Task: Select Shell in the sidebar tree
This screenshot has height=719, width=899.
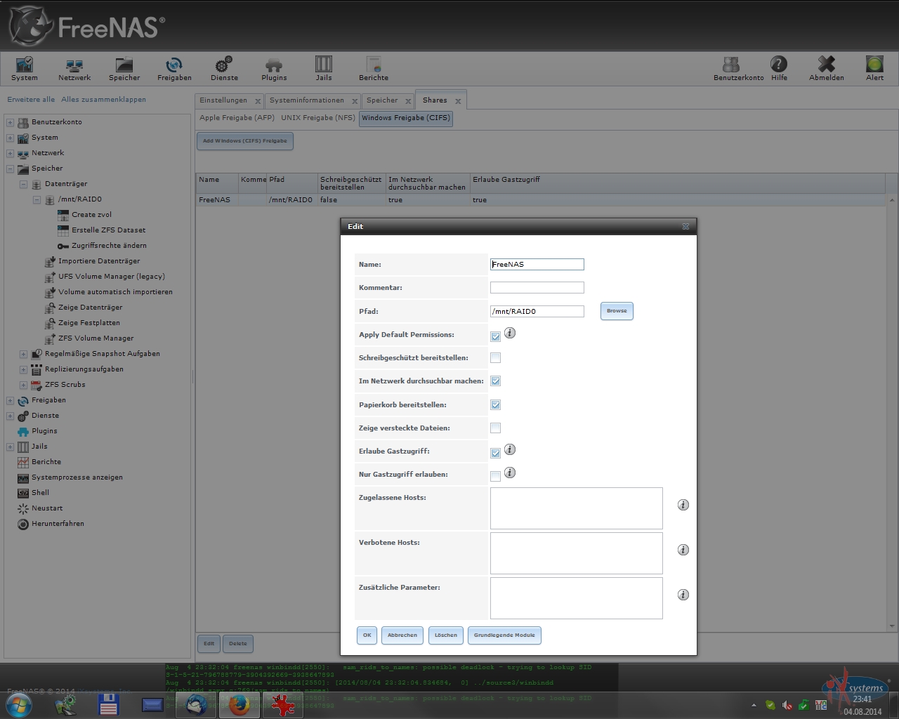Action: 40,493
